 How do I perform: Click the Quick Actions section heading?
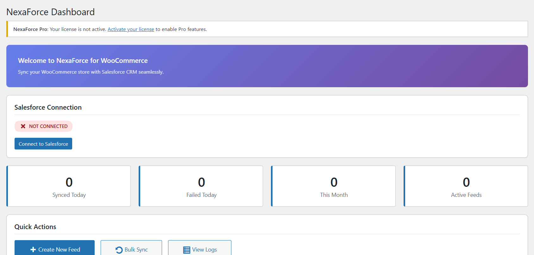point(35,227)
